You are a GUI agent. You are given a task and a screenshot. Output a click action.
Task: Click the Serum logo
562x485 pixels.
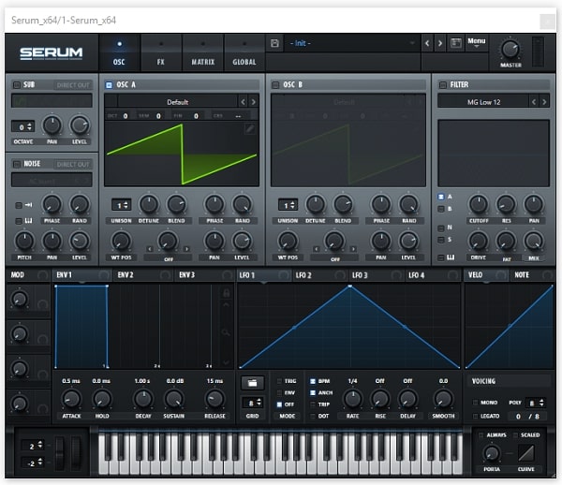[x=52, y=53]
